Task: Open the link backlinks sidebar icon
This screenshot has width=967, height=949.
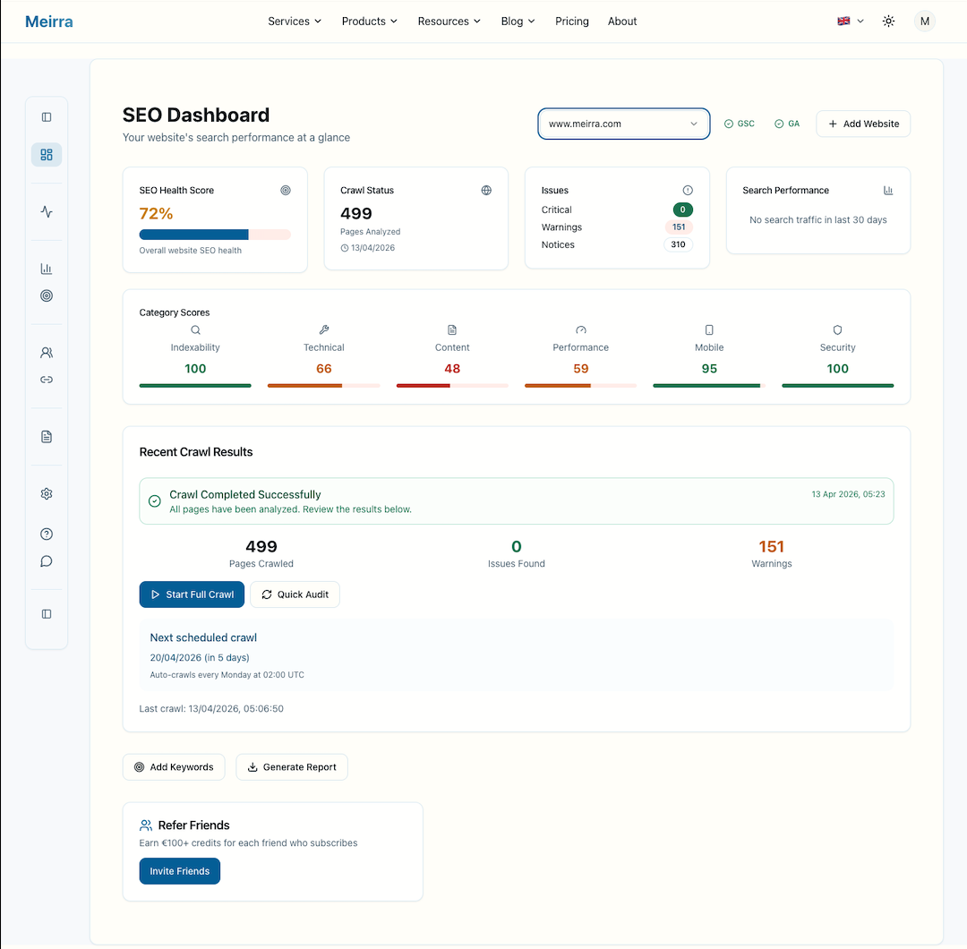Action: point(47,380)
